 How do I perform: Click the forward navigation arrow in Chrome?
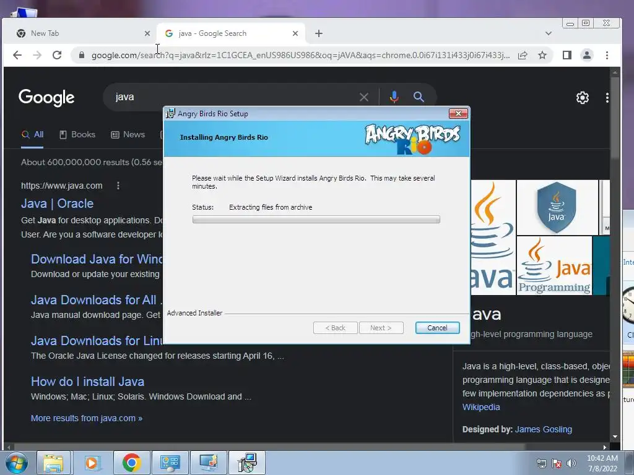tap(37, 55)
